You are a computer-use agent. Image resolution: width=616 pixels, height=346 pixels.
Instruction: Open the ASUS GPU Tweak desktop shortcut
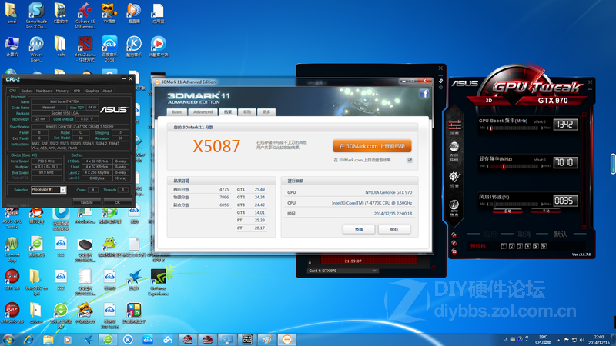tap(12, 220)
